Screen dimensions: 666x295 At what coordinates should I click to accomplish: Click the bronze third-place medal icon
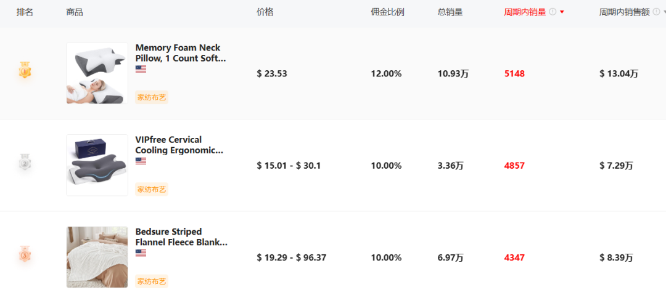pos(25,254)
